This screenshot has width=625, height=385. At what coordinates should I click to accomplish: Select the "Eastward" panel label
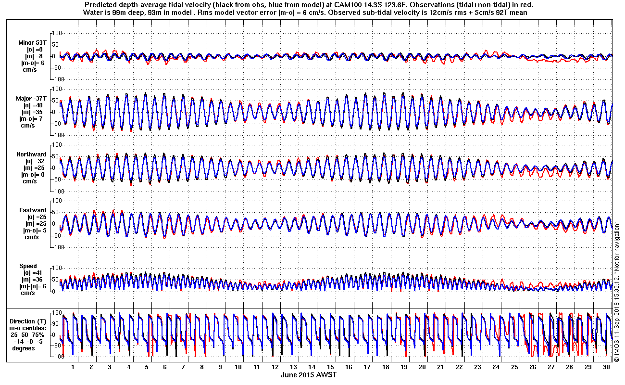(x=33, y=210)
